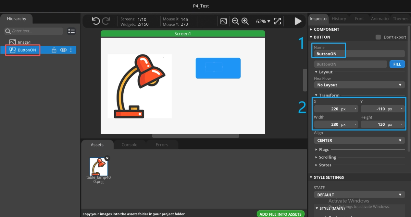The height and width of the screenshot is (217, 411).
Task: Click the background image icon in toolbar
Action: click(224, 21)
